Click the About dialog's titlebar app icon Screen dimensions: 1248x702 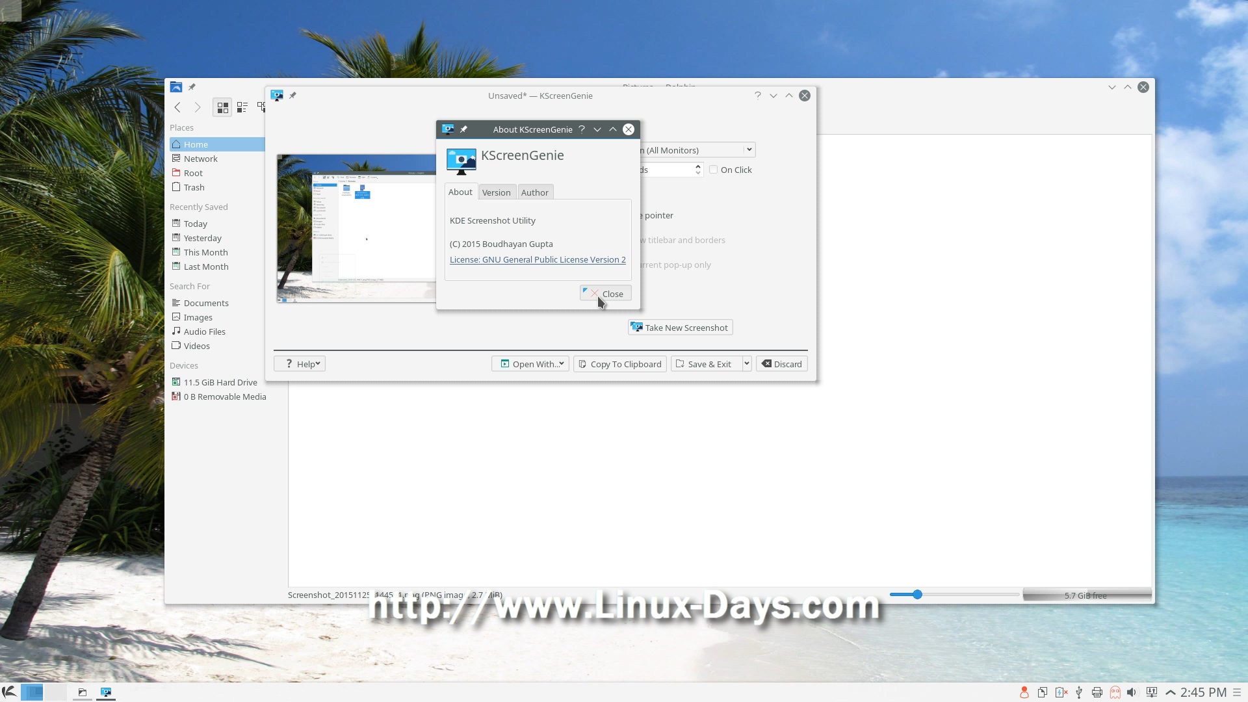pyautogui.click(x=448, y=129)
